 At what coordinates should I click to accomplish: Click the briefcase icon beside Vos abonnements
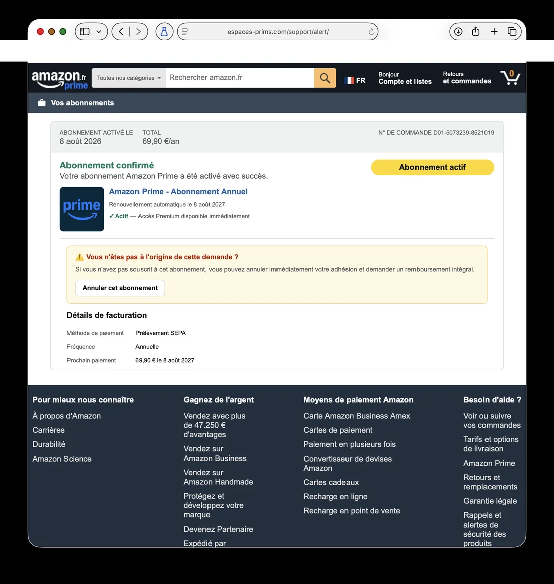[42, 103]
